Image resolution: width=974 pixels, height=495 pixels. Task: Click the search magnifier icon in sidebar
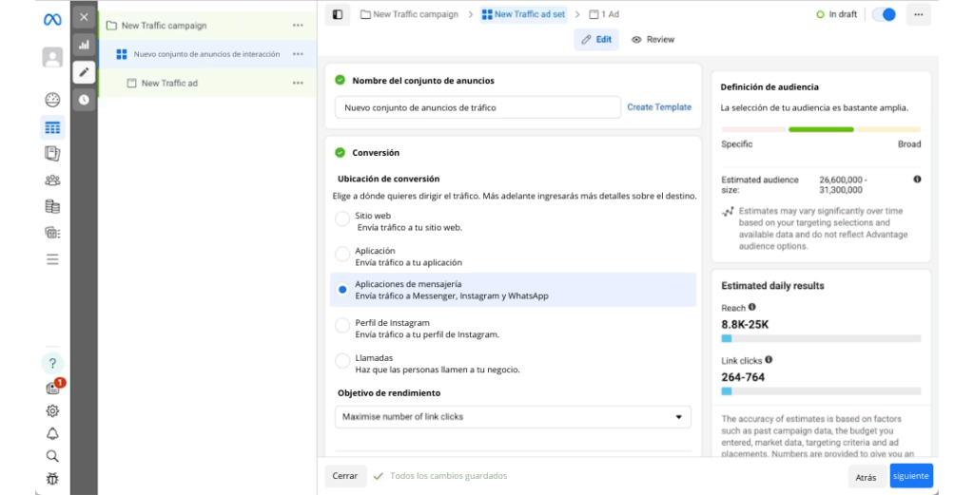[52, 456]
